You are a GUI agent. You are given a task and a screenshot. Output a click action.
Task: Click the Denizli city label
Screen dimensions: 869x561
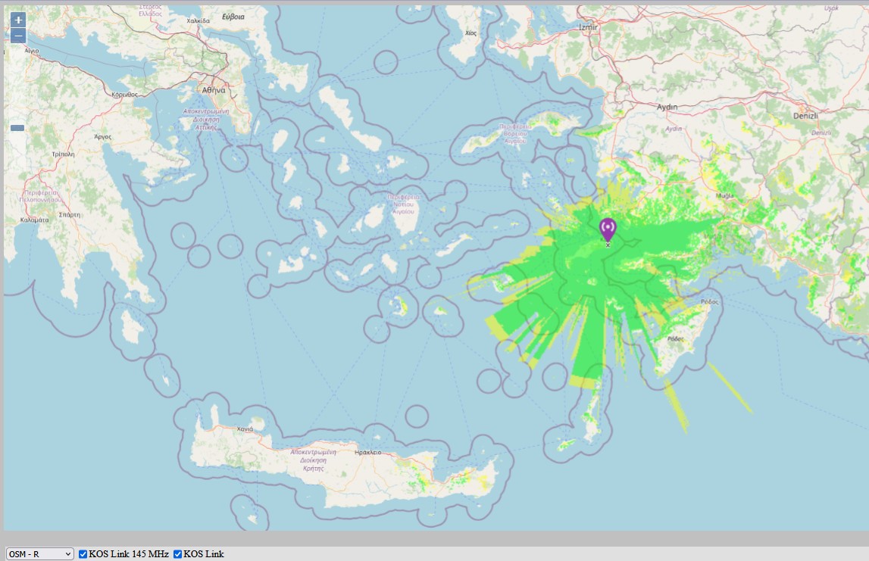[x=805, y=116]
